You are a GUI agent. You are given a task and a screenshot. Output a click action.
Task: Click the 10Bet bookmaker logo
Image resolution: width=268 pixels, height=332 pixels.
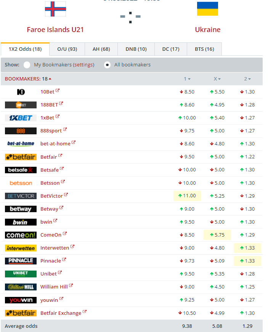coord(21,92)
